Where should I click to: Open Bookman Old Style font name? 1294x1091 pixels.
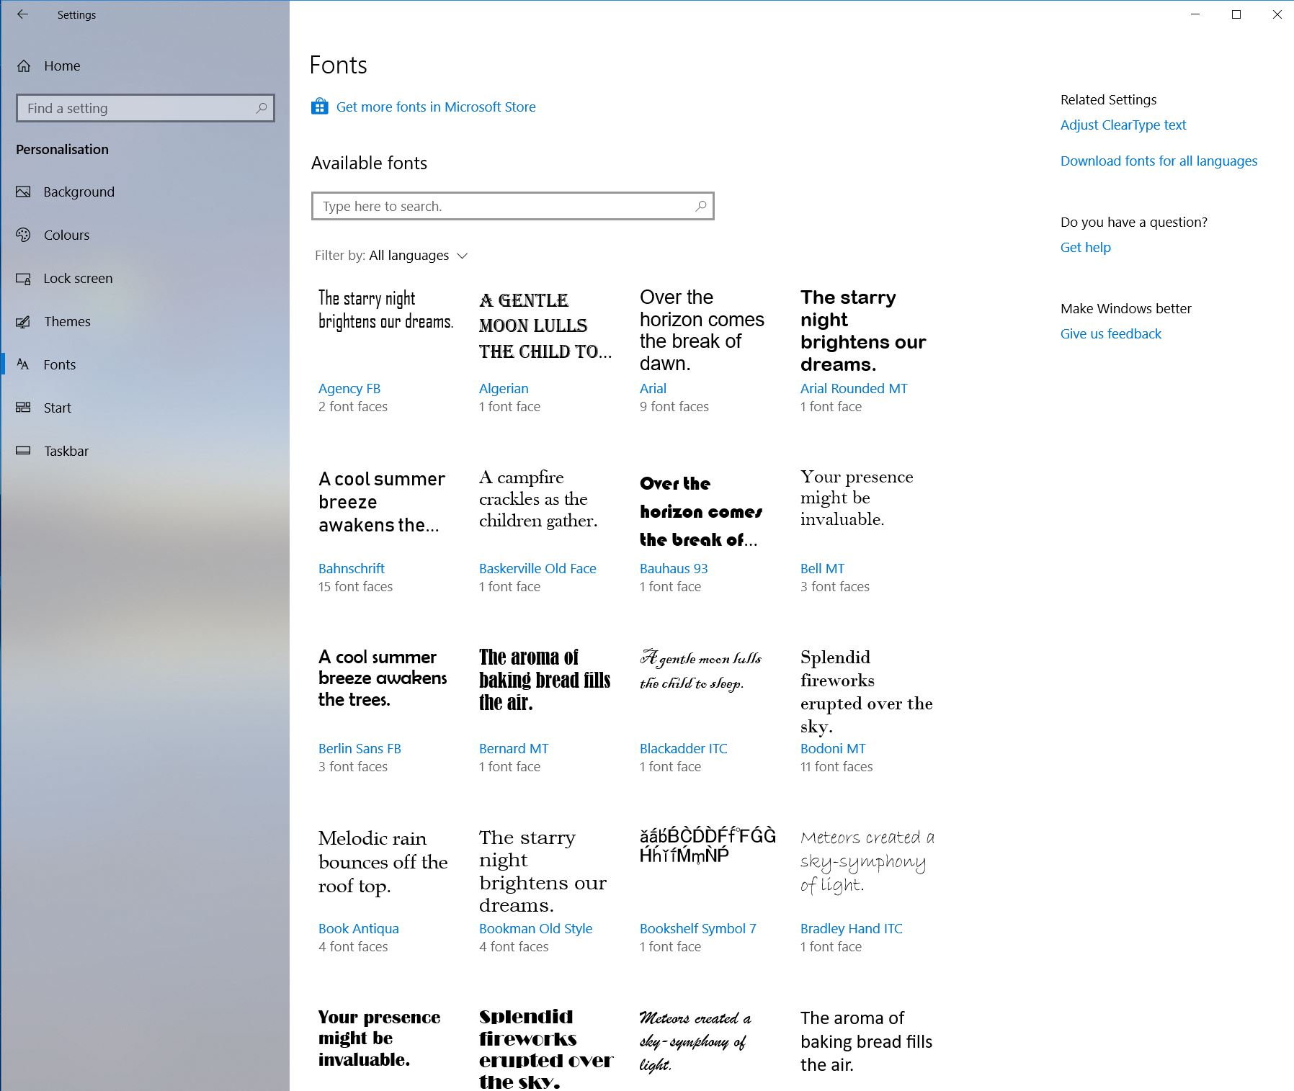[535, 928]
